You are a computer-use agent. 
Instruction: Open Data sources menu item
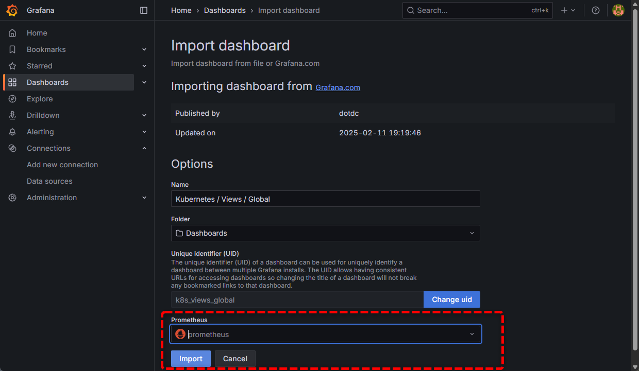tap(49, 181)
